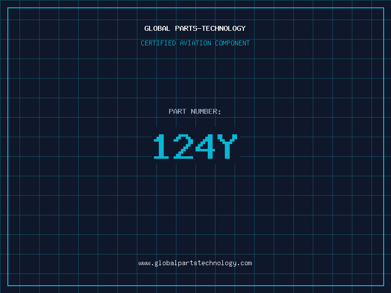Select the CERTIFIED AVIATION COMPONENT subtitle
This screenshot has width=391, height=293.
click(x=195, y=43)
